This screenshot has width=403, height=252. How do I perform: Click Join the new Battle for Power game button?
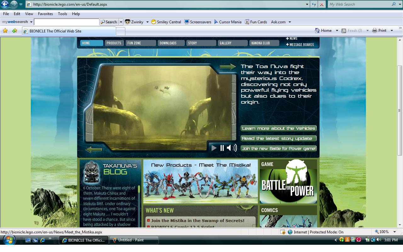279,149
